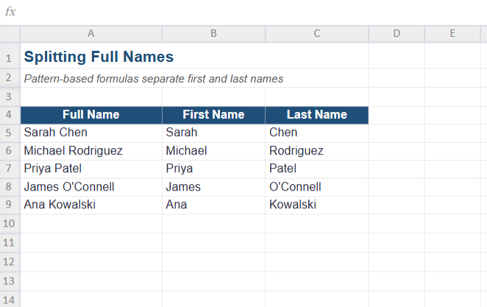Select column E header
Screen dimensions: 487x307
click(452, 34)
